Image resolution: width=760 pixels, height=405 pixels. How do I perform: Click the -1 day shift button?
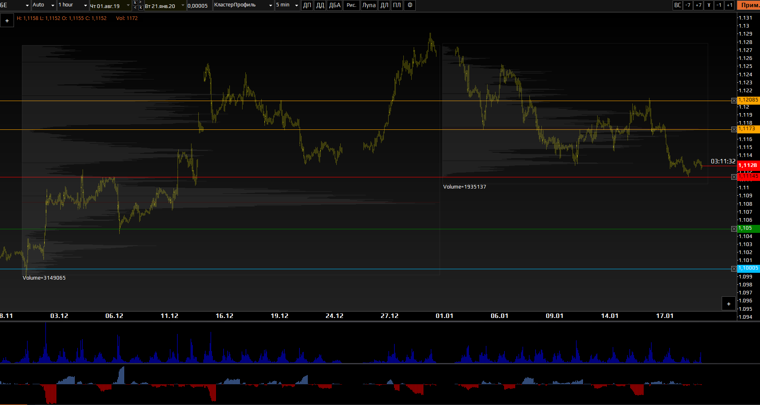point(719,5)
